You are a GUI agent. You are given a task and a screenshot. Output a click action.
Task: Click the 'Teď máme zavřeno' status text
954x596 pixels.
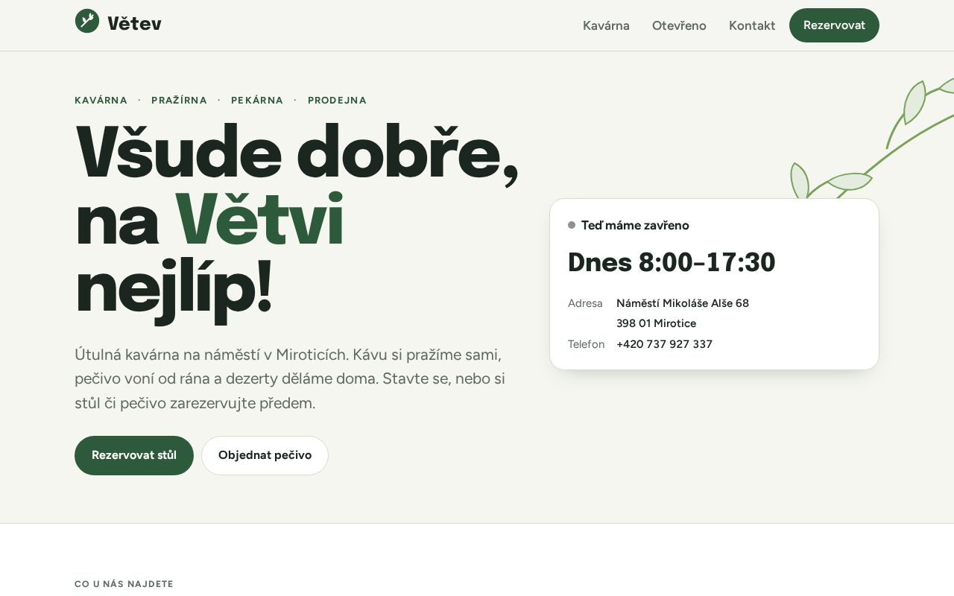(x=635, y=225)
